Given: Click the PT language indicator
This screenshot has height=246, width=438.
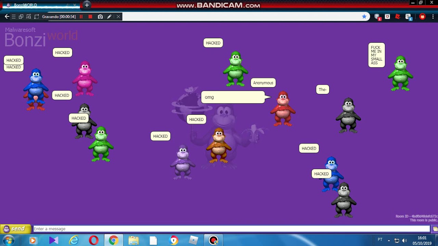Looking at the screenshot, I should pyautogui.click(x=380, y=240).
